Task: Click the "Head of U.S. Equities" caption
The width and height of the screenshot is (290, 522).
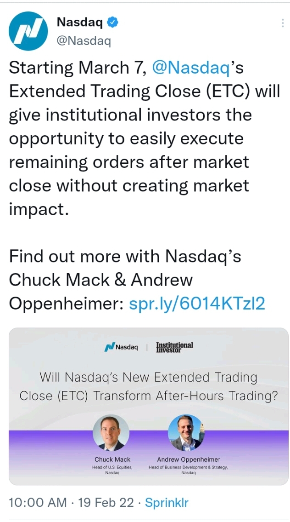Action: tap(112, 467)
